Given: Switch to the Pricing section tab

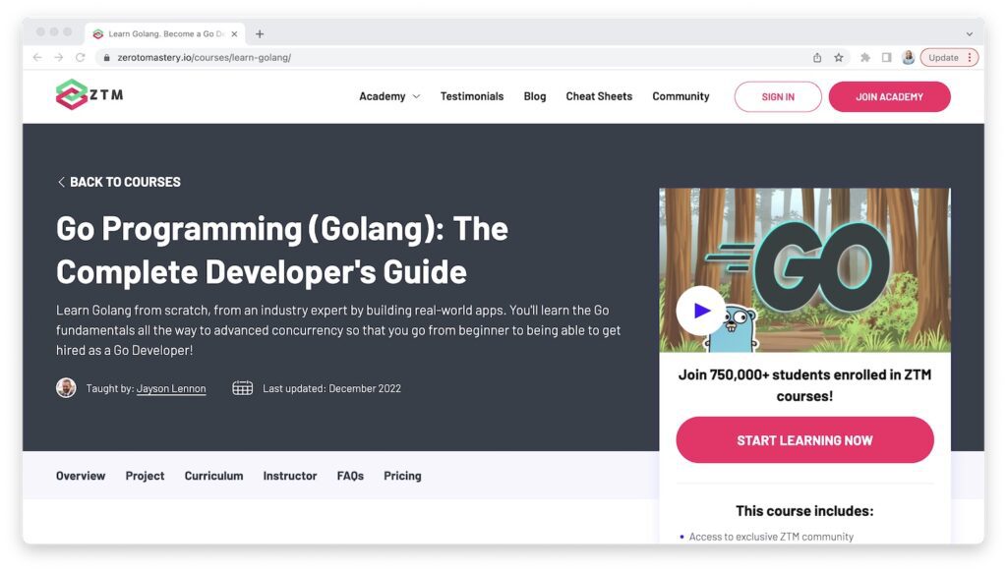Looking at the screenshot, I should tap(402, 476).
